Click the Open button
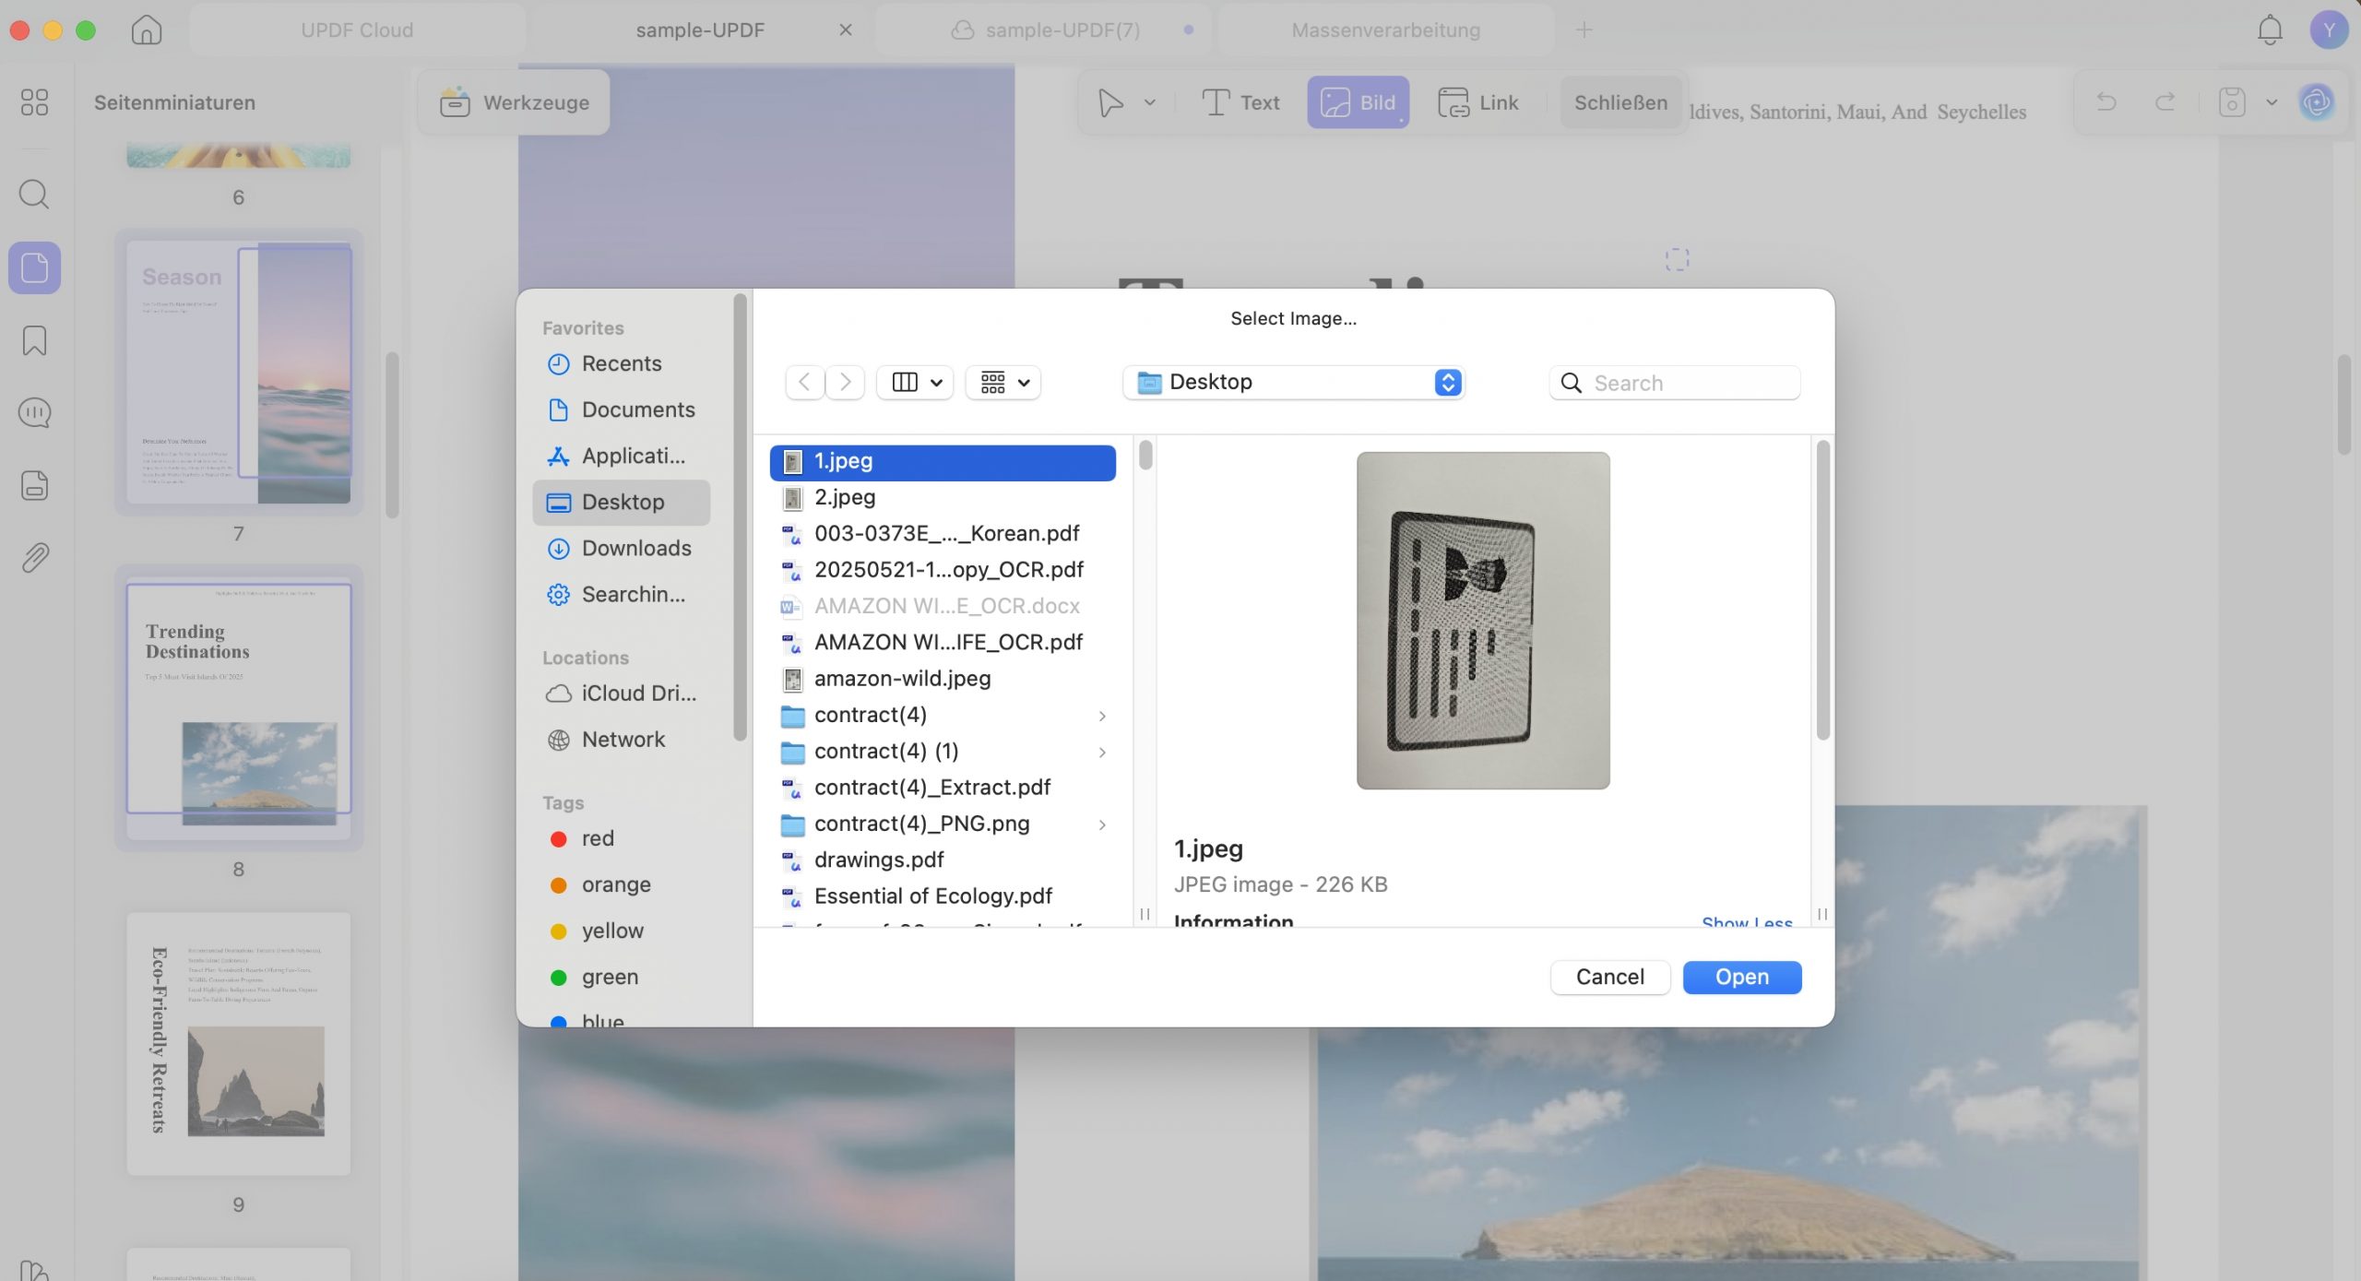 (1741, 977)
